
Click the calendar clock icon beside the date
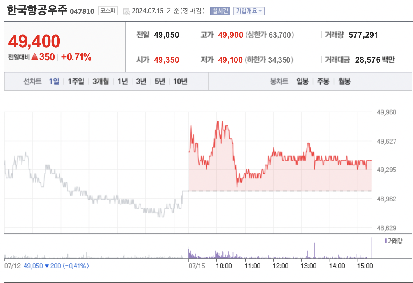(127, 12)
